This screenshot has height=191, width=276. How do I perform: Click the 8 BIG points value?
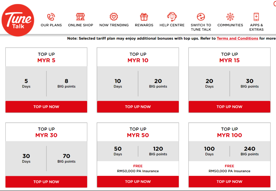point(66,83)
